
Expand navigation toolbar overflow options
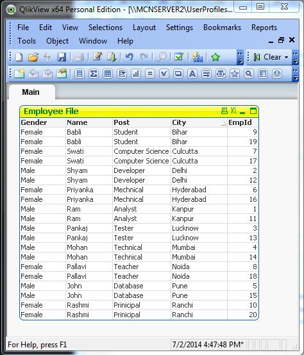[295, 57]
